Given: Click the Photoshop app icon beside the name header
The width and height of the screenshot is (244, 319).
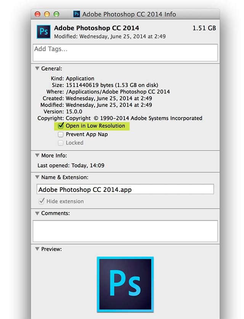Looking at the screenshot, I should pyautogui.click(x=43, y=32).
